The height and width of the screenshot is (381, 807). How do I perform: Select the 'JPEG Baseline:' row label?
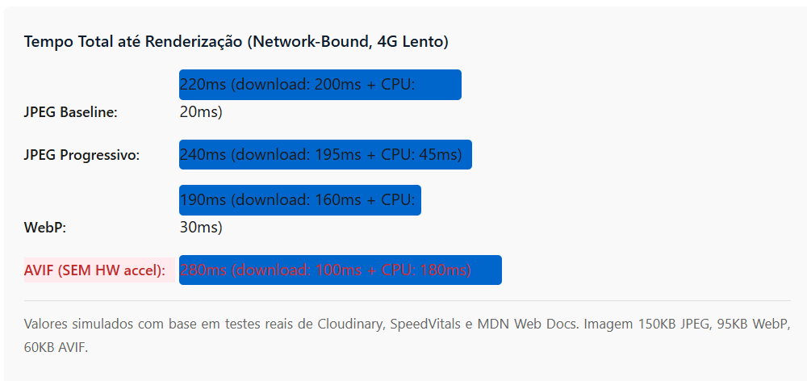71,112
